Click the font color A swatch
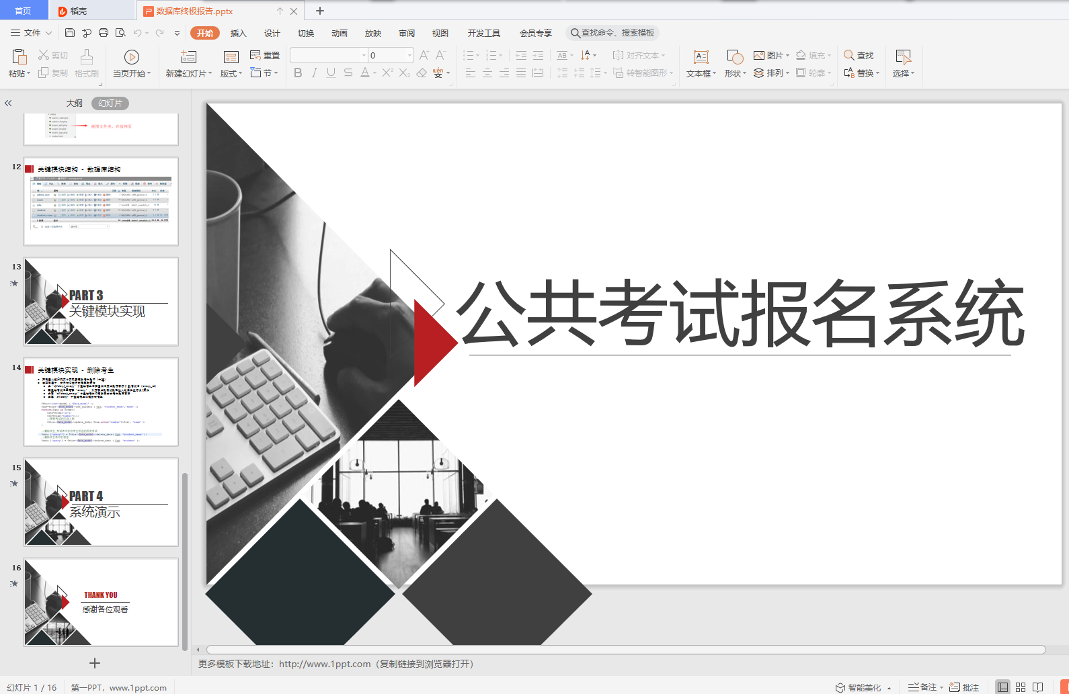 coord(364,73)
